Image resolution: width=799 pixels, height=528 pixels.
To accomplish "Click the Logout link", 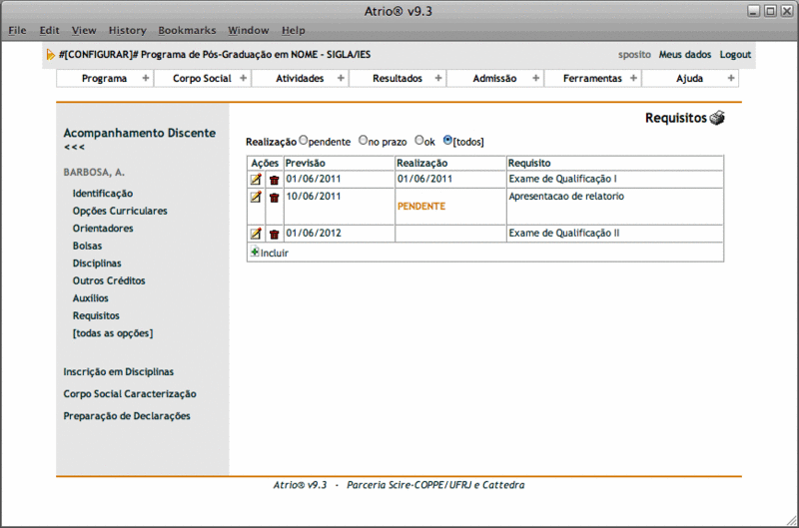I will pyautogui.click(x=735, y=55).
